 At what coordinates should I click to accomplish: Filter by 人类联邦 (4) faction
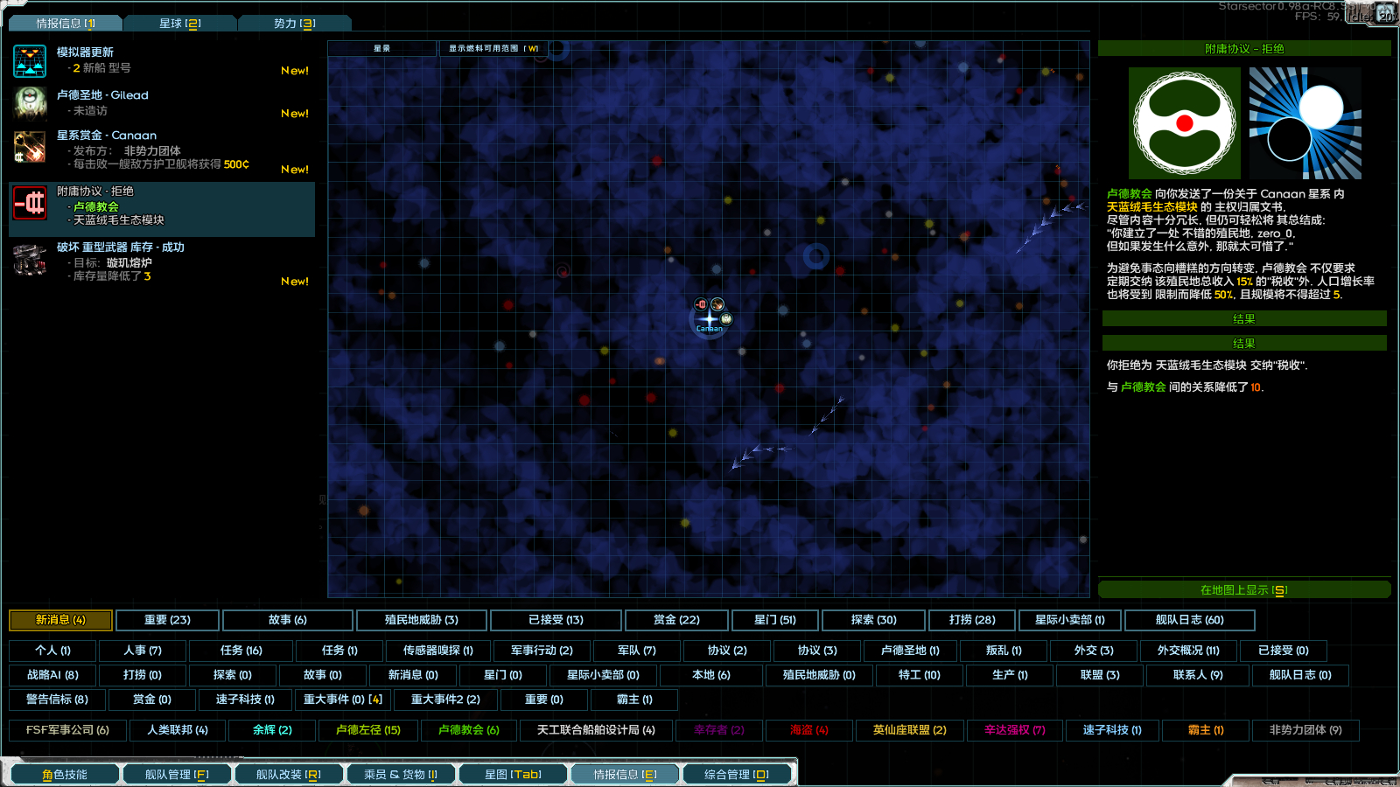pos(178,730)
